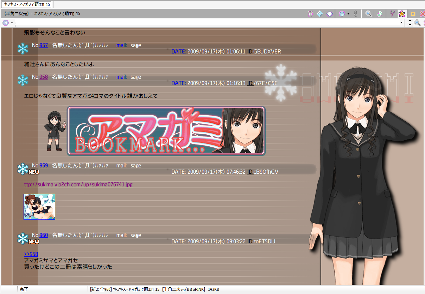
Task: Click the round N icon on the search bar
Action: 6,23
